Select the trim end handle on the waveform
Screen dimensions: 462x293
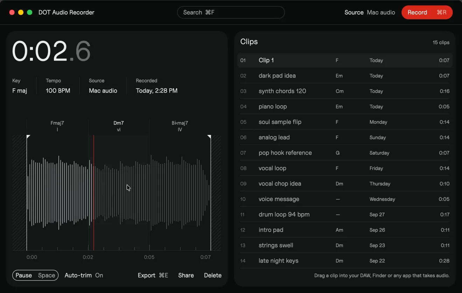tap(209, 137)
